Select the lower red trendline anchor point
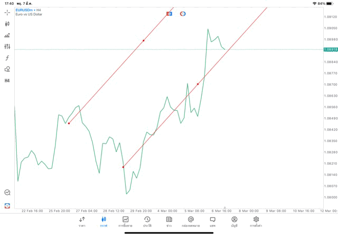This screenshot has width=338, height=236. 123,167
